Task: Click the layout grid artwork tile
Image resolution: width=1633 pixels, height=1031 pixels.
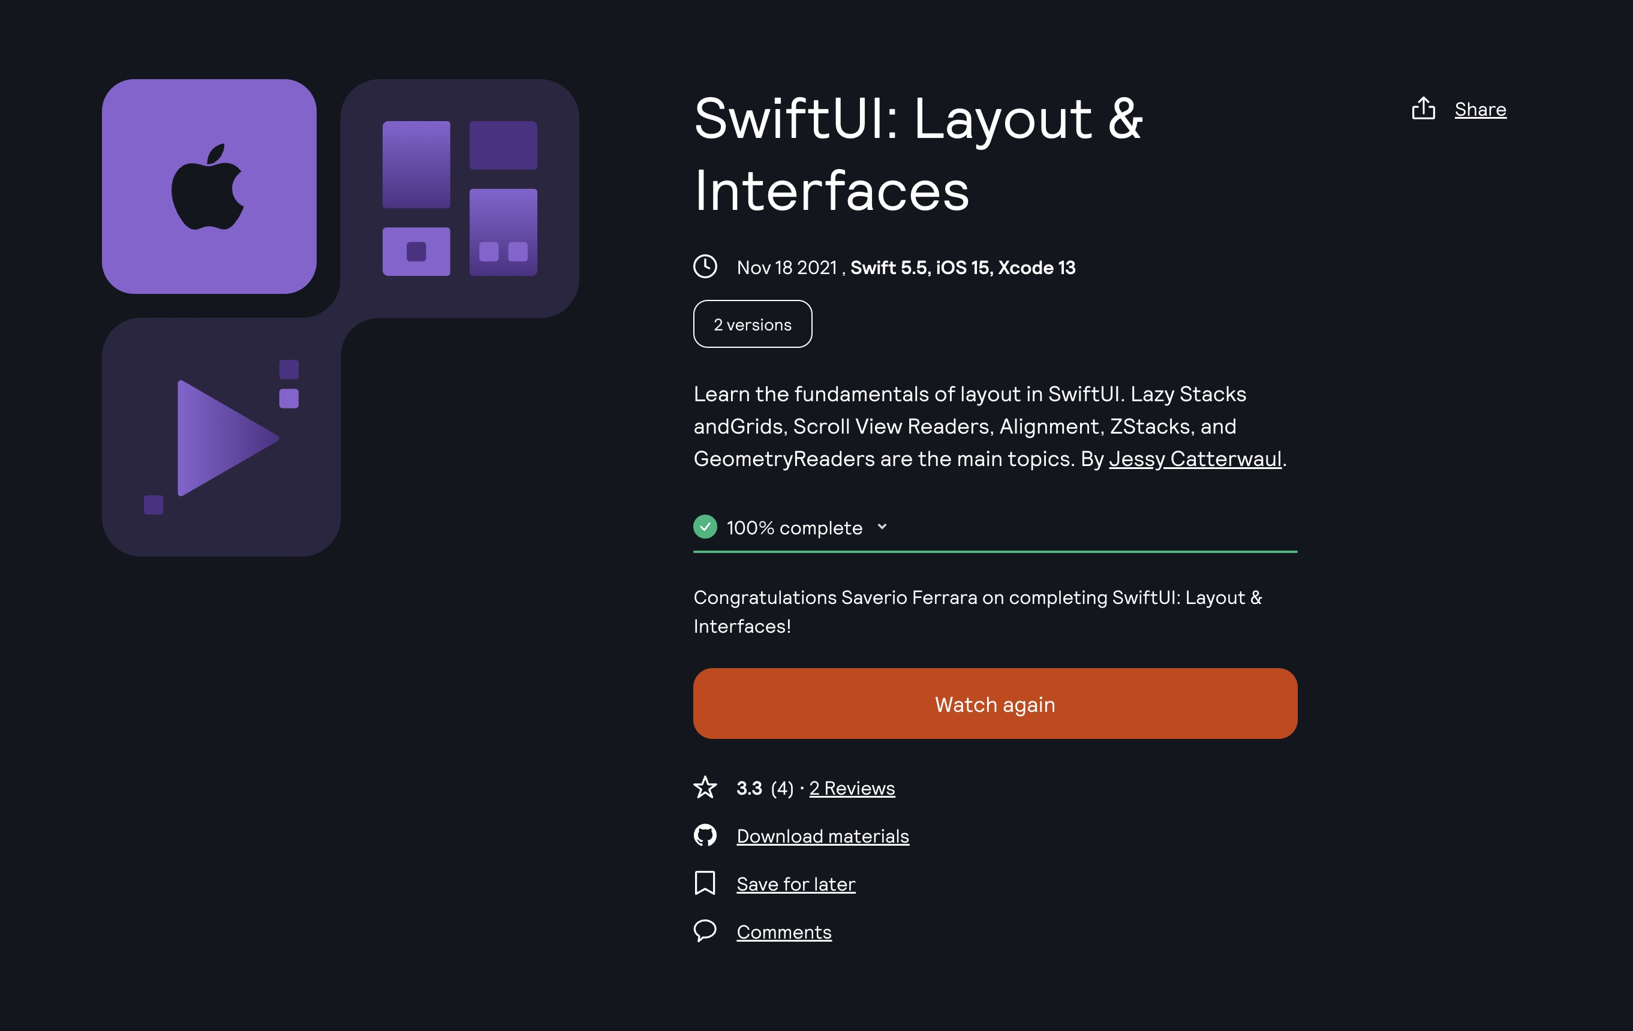Action: (460, 198)
